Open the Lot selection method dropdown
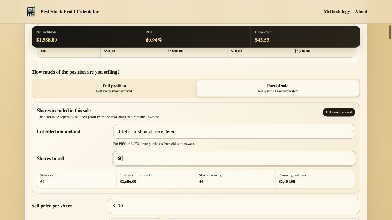The width and height of the screenshot is (392, 220). point(234,131)
